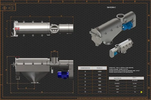Click row marker C on right border
151x100 pixels.
coord(149,64)
